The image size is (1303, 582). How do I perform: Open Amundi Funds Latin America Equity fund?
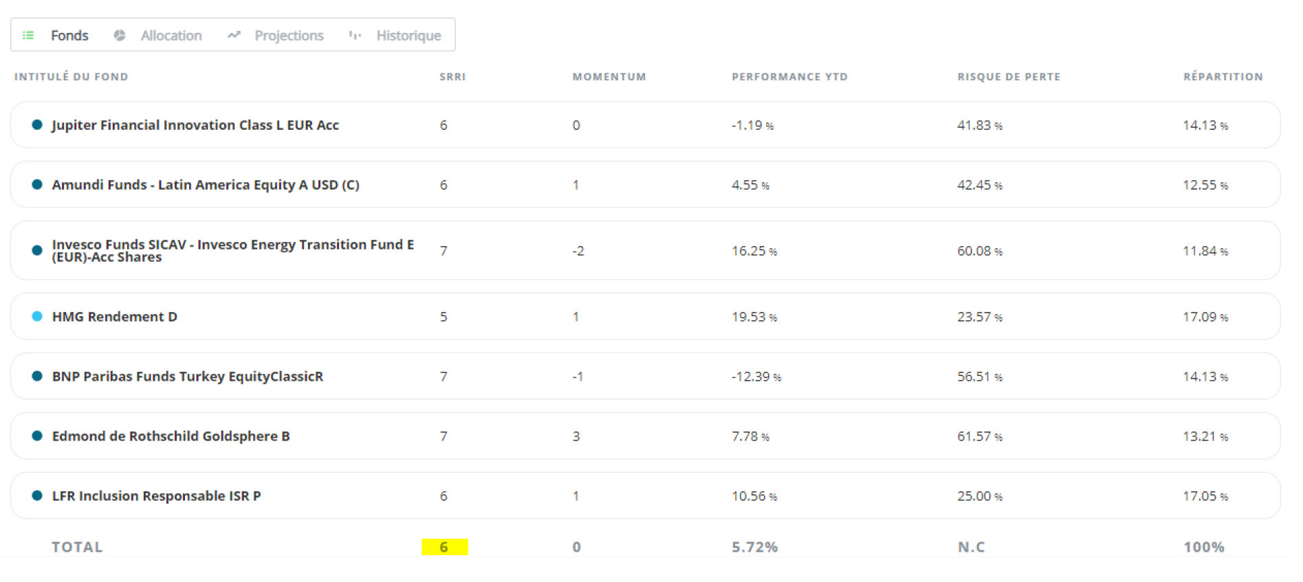(x=206, y=185)
